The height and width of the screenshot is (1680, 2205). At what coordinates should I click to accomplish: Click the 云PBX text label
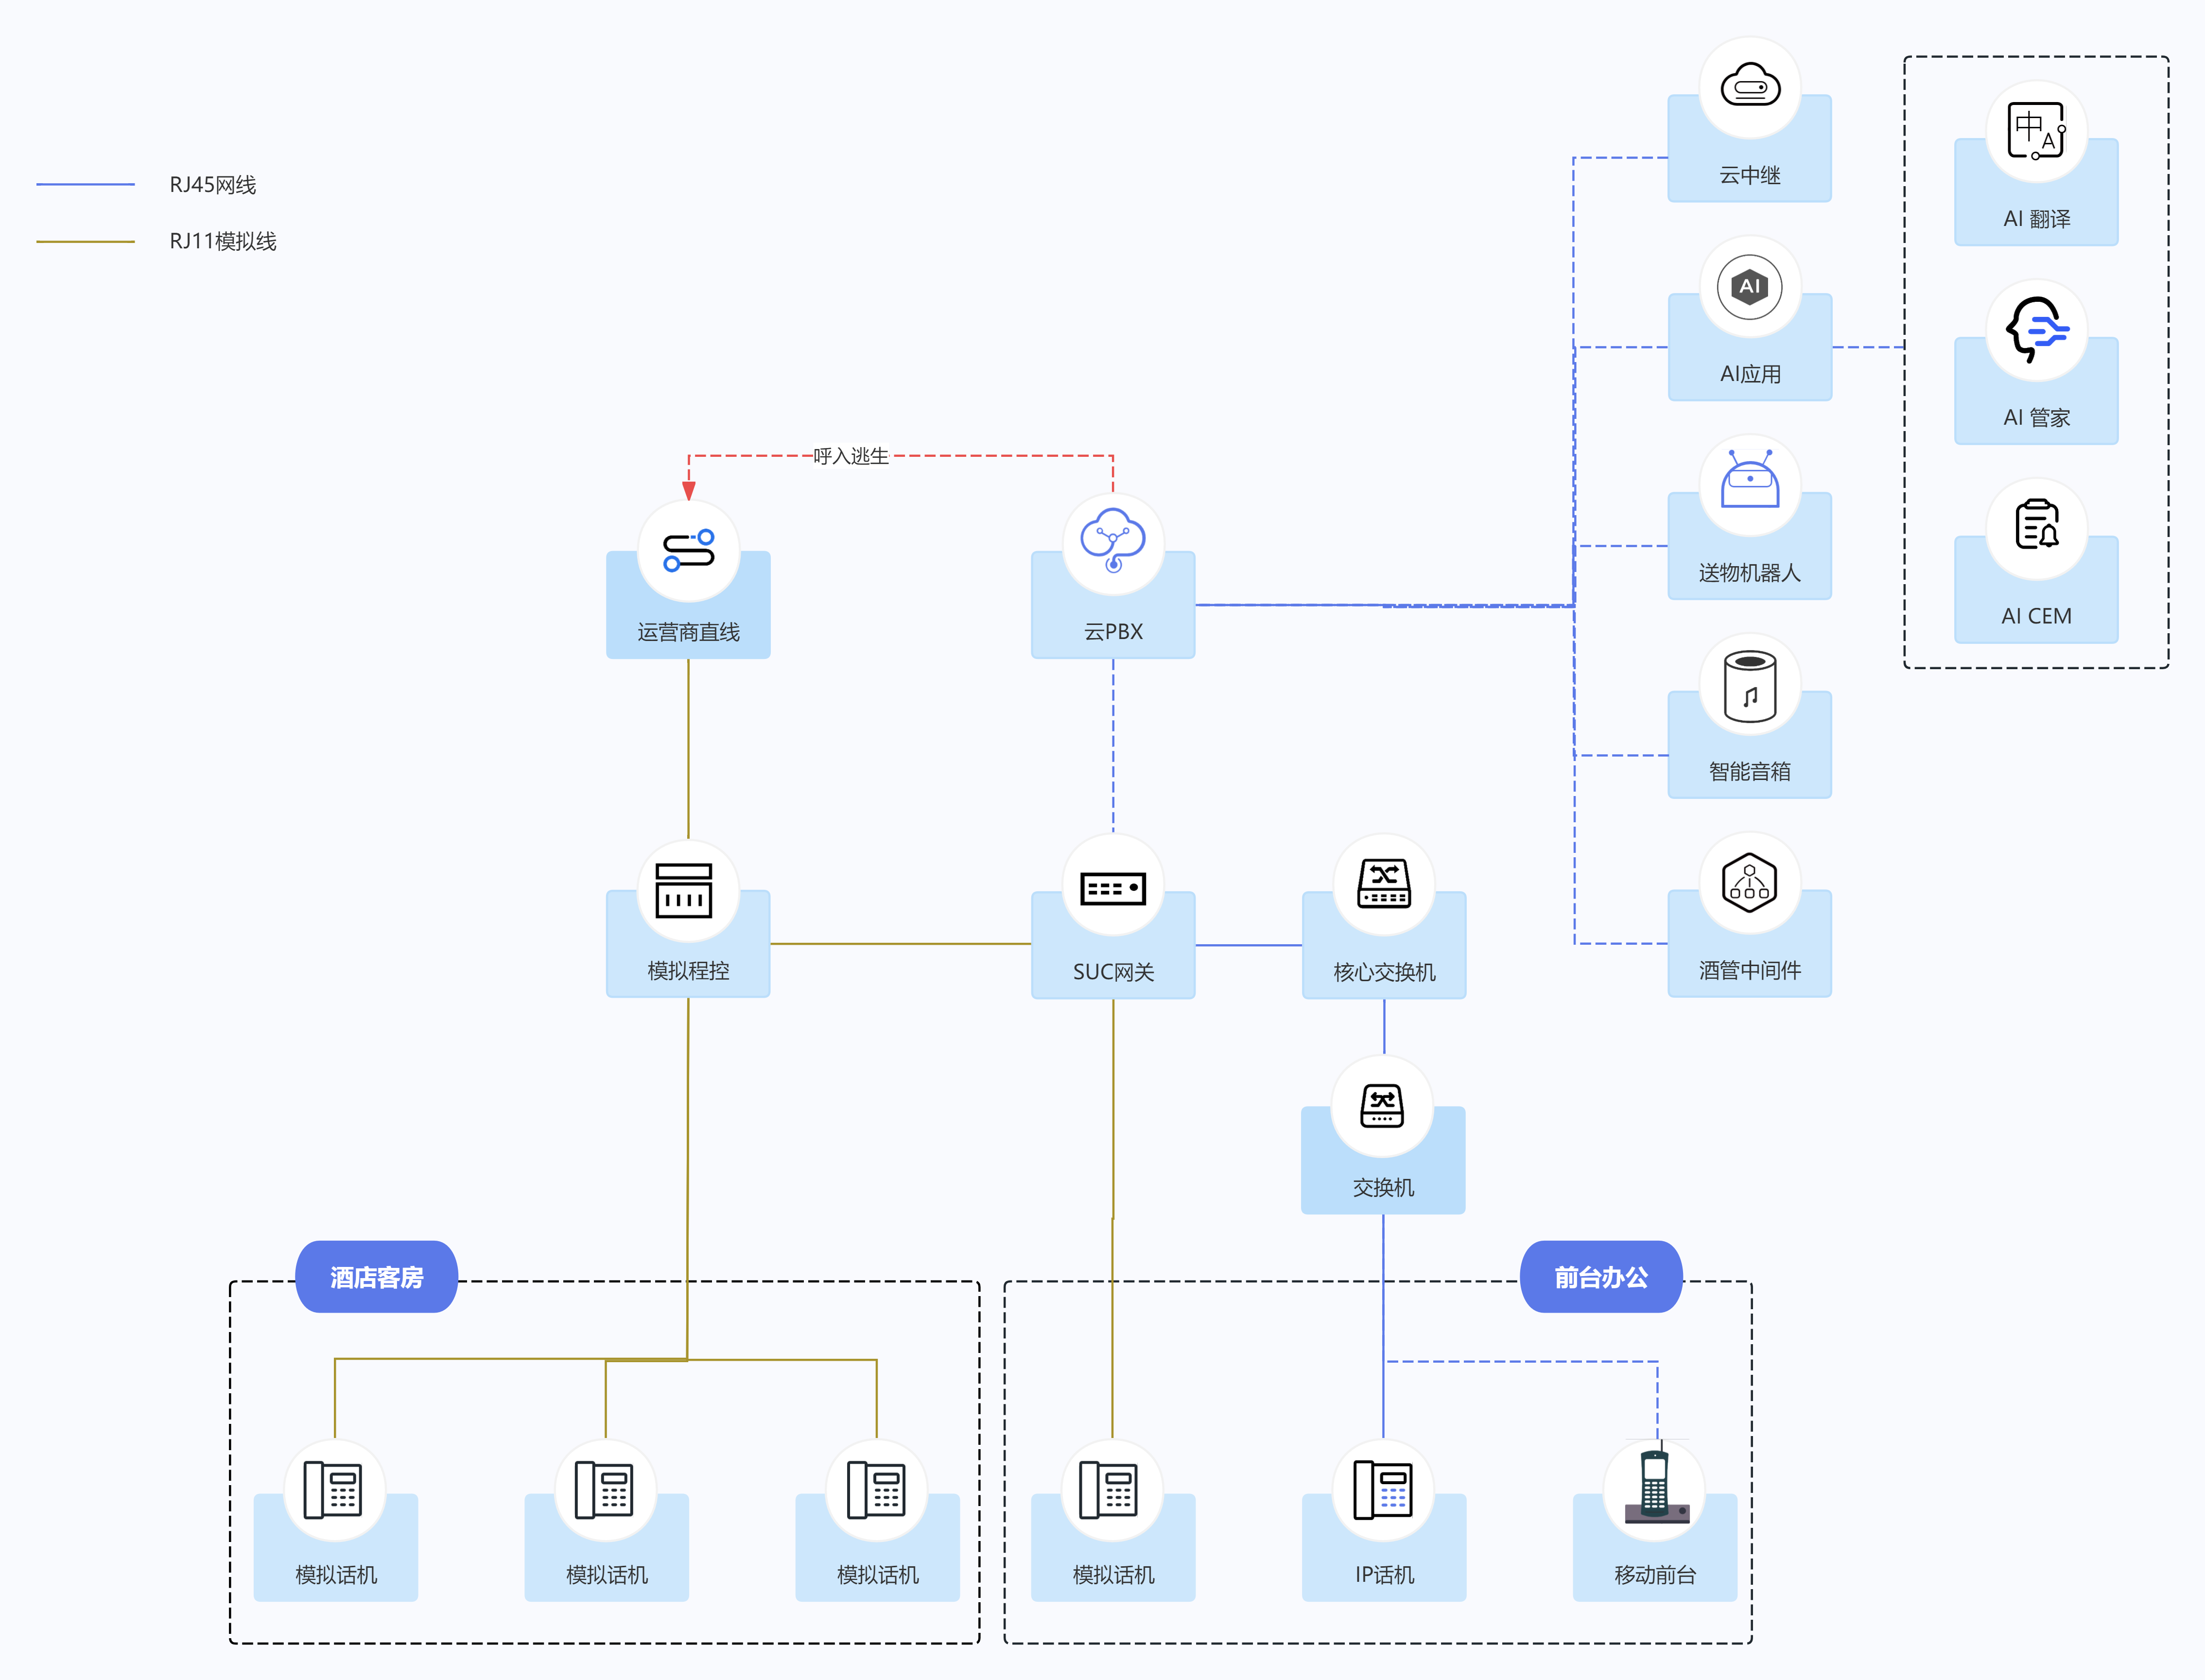1113,632
